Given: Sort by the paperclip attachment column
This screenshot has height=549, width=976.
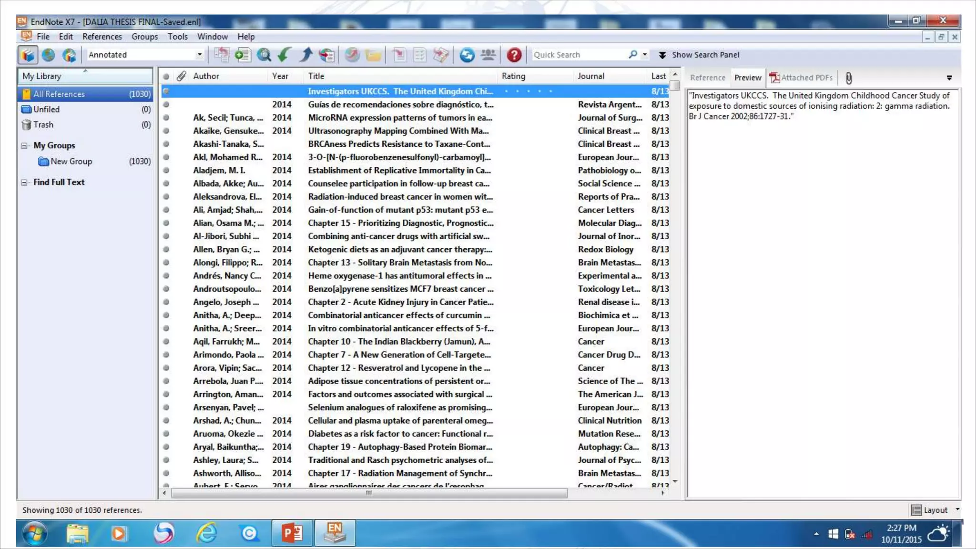Looking at the screenshot, I should (x=181, y=76).
